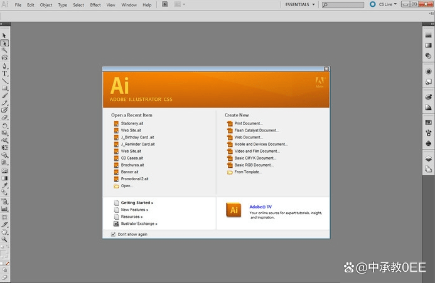This screenshot has height=283, width=435.
Task: Open the Edit menu
Action: coord(31,5)
